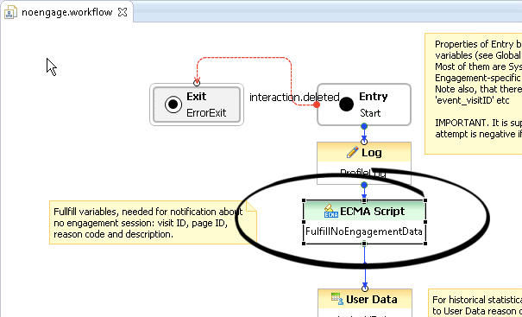Click the interaction.deleted connection label
Image resolution: width=522 pixels, height=317 pixels.
pyautogui.click(x=294, y=98)
